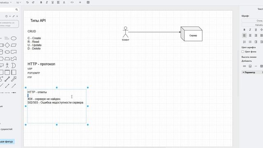Viewport: 263px width, 148px height.
Task: Select the Сервер cube on canvas
Action: [191, 34]
